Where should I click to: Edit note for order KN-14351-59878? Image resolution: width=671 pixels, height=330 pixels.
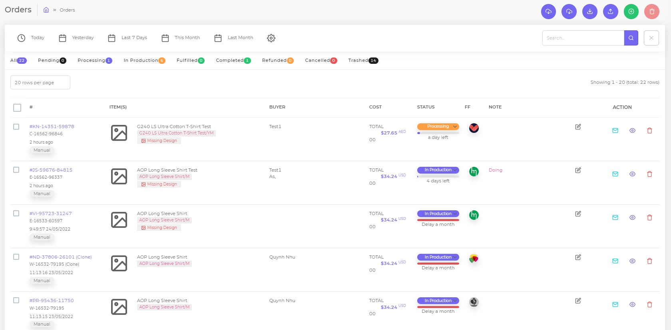(578, 127)
